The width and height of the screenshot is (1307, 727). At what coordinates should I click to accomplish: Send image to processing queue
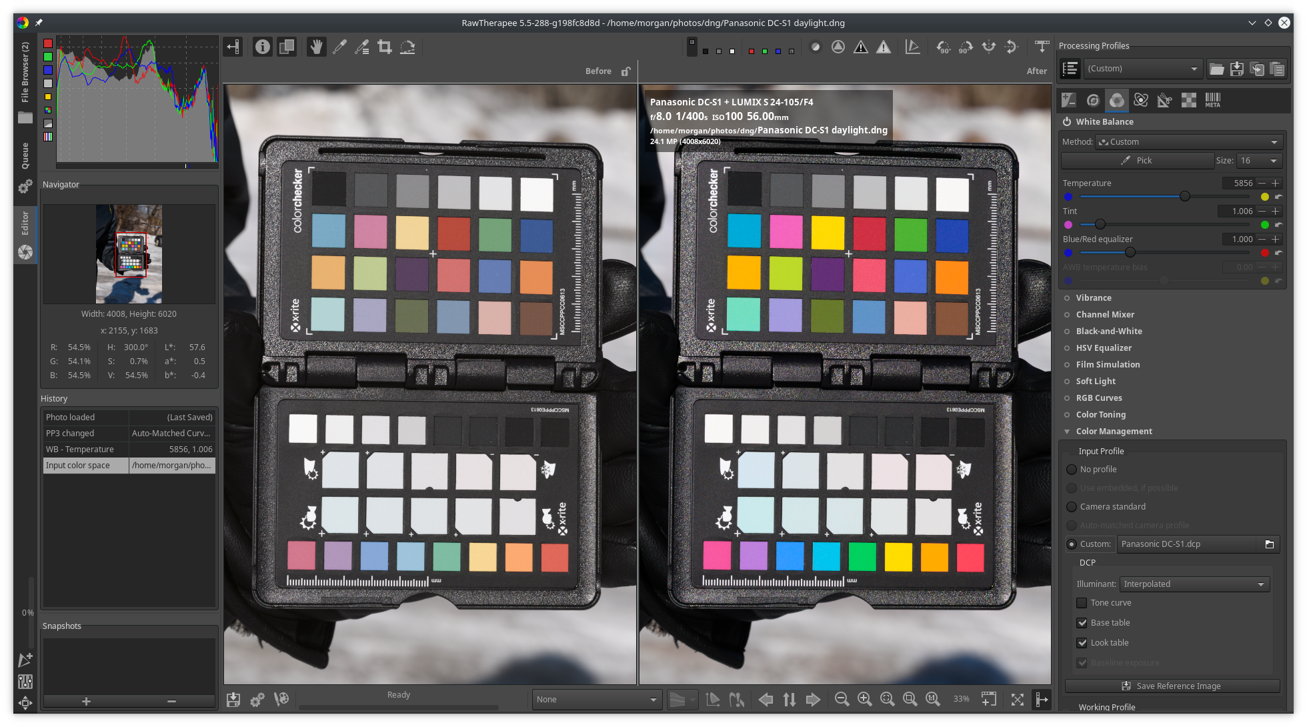pyautogui.click(x=257, y=700)
